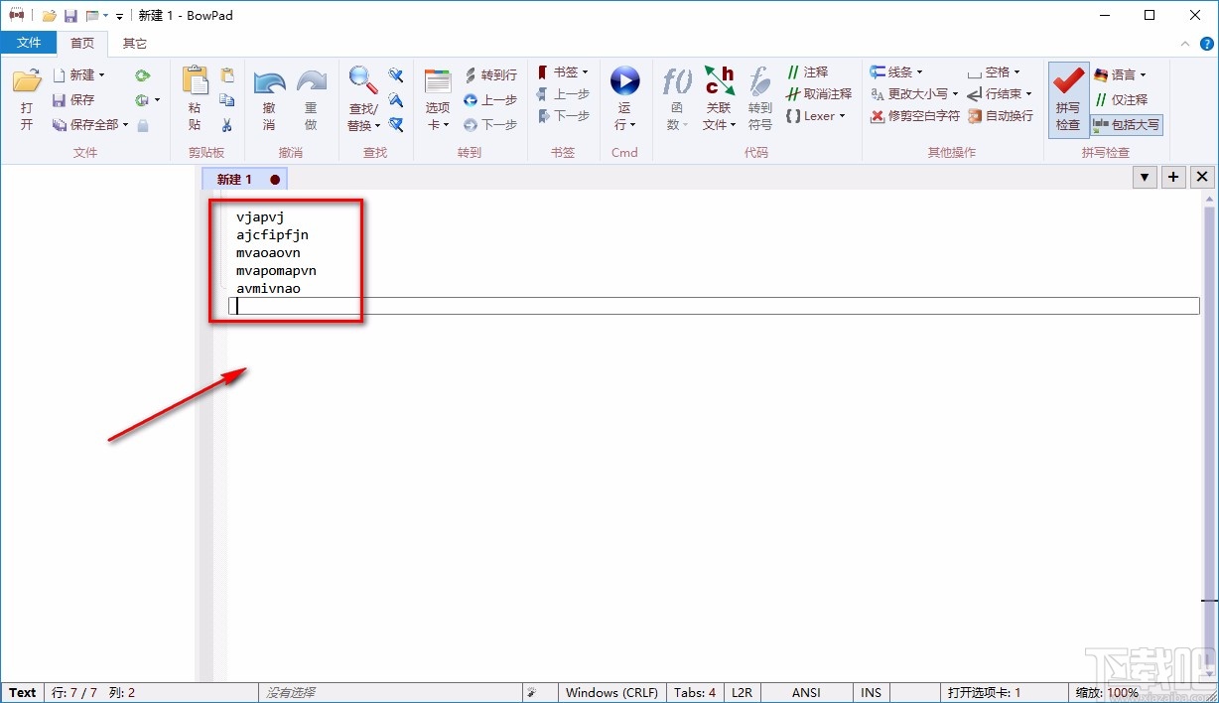Click the 关联文件 c/h icon
The image size is (1219, 703).
pyautogui.click(x=720, y=80)
